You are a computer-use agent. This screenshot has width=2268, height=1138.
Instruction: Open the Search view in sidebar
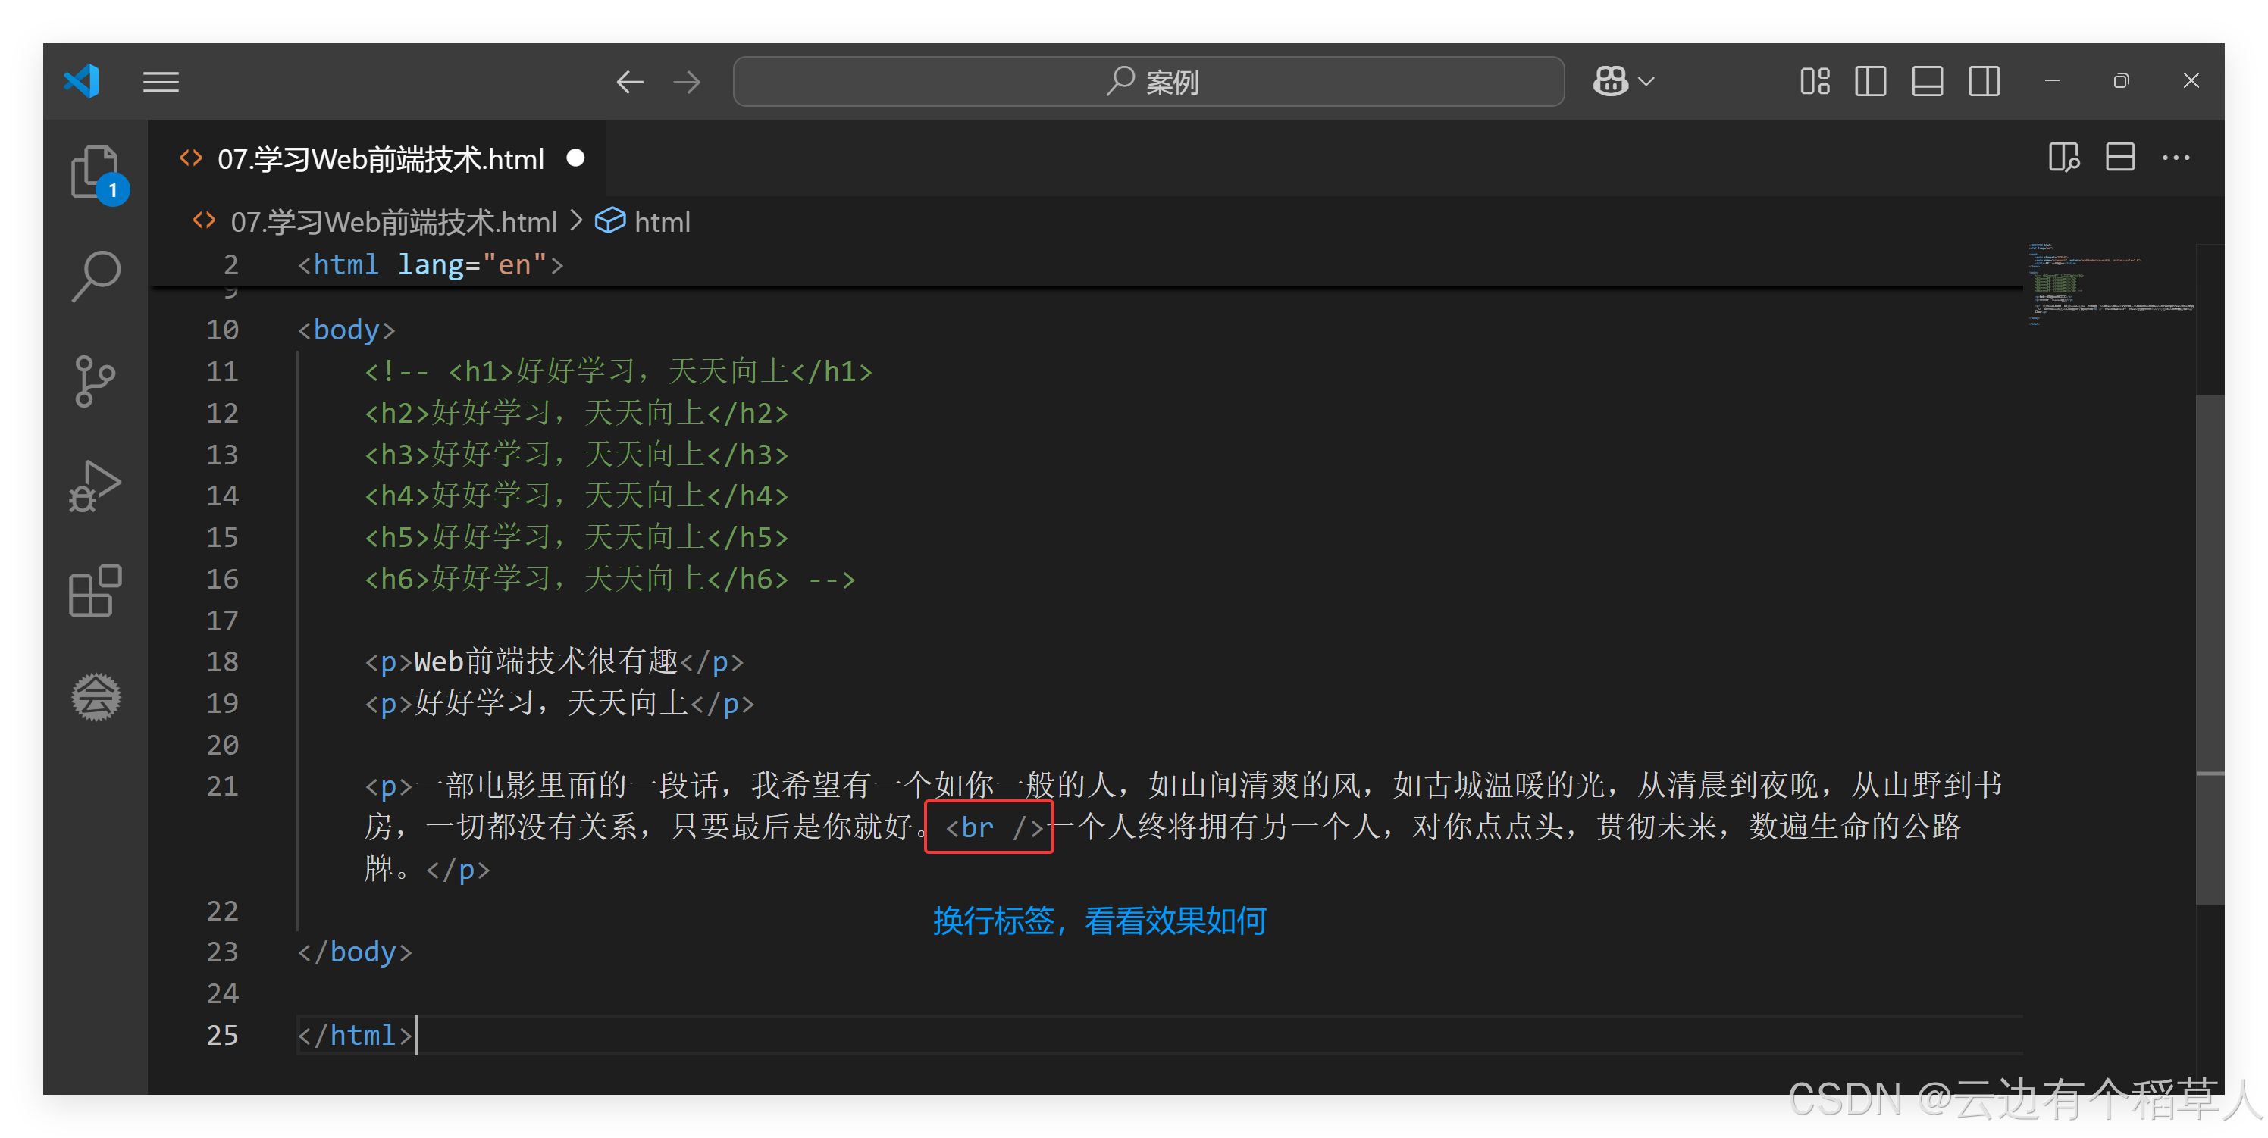coord(95,276)
